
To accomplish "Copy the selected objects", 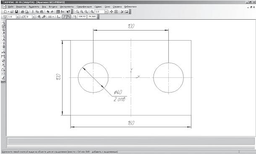I will pyautogui.click(x=37, y=12).
